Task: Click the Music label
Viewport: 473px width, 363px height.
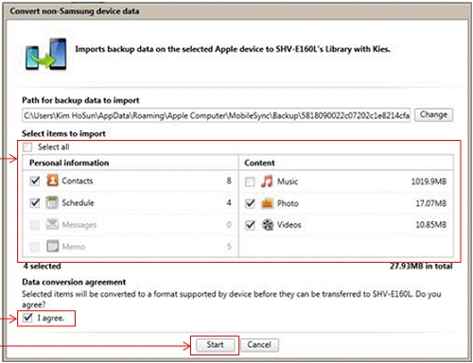Action: point(288,181)
